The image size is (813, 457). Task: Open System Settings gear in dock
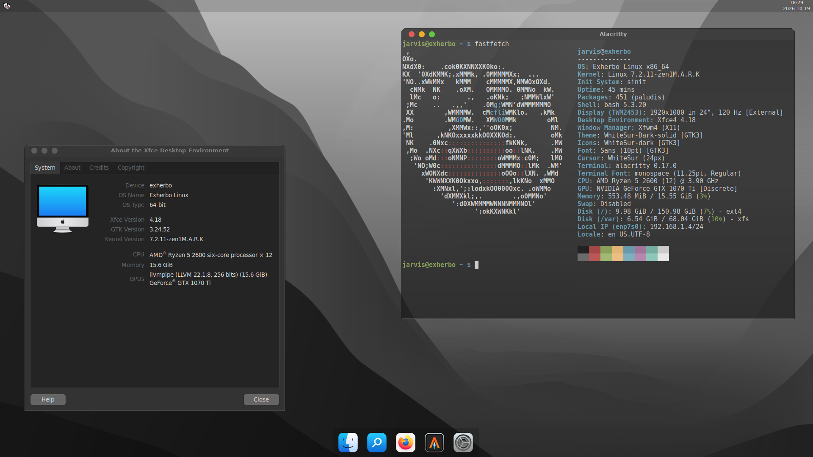click(463, 443)
